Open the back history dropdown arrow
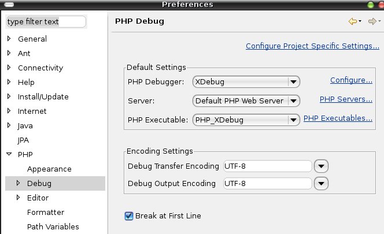Image resolution: width=384 pixels, height=234 pixels. 360,22
